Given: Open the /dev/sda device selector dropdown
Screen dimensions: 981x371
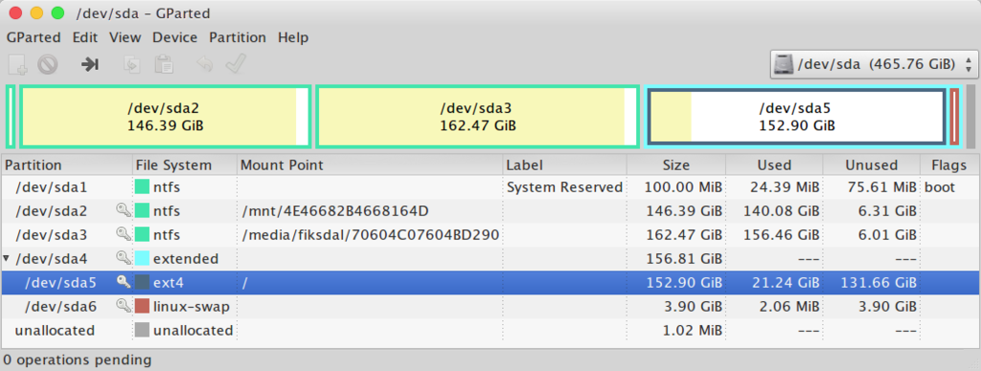Looking at the screenshot, I should click(874, 64).
